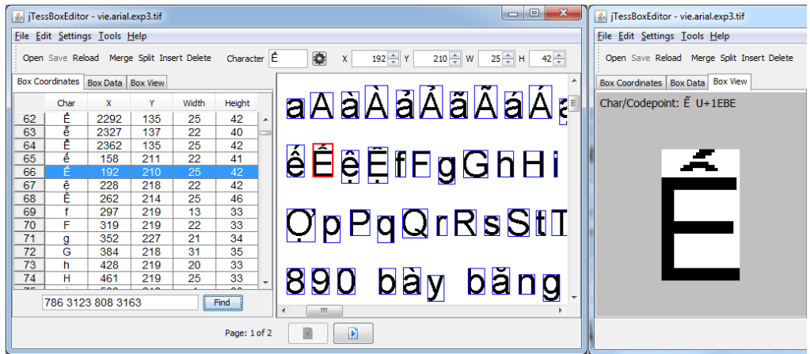This screenshot has width=810, height=354.
Task: Click the Java icon in left title bar
Action: (x=22, y=15)
